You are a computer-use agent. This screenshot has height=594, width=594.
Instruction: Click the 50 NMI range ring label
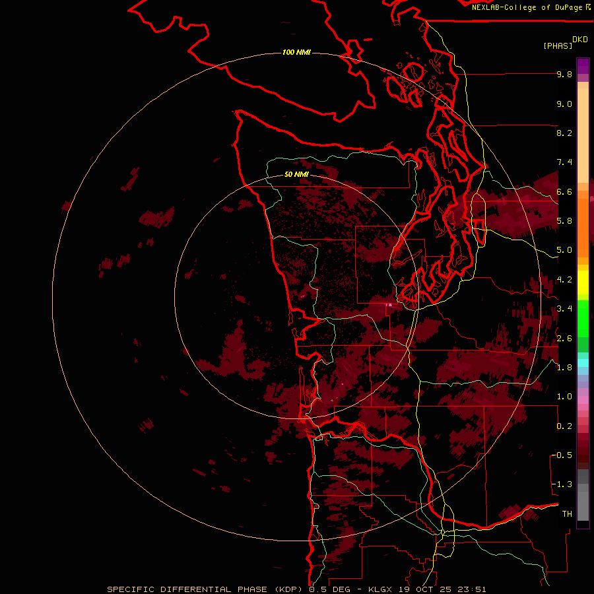pyautogui.click(x=296, y=174)
